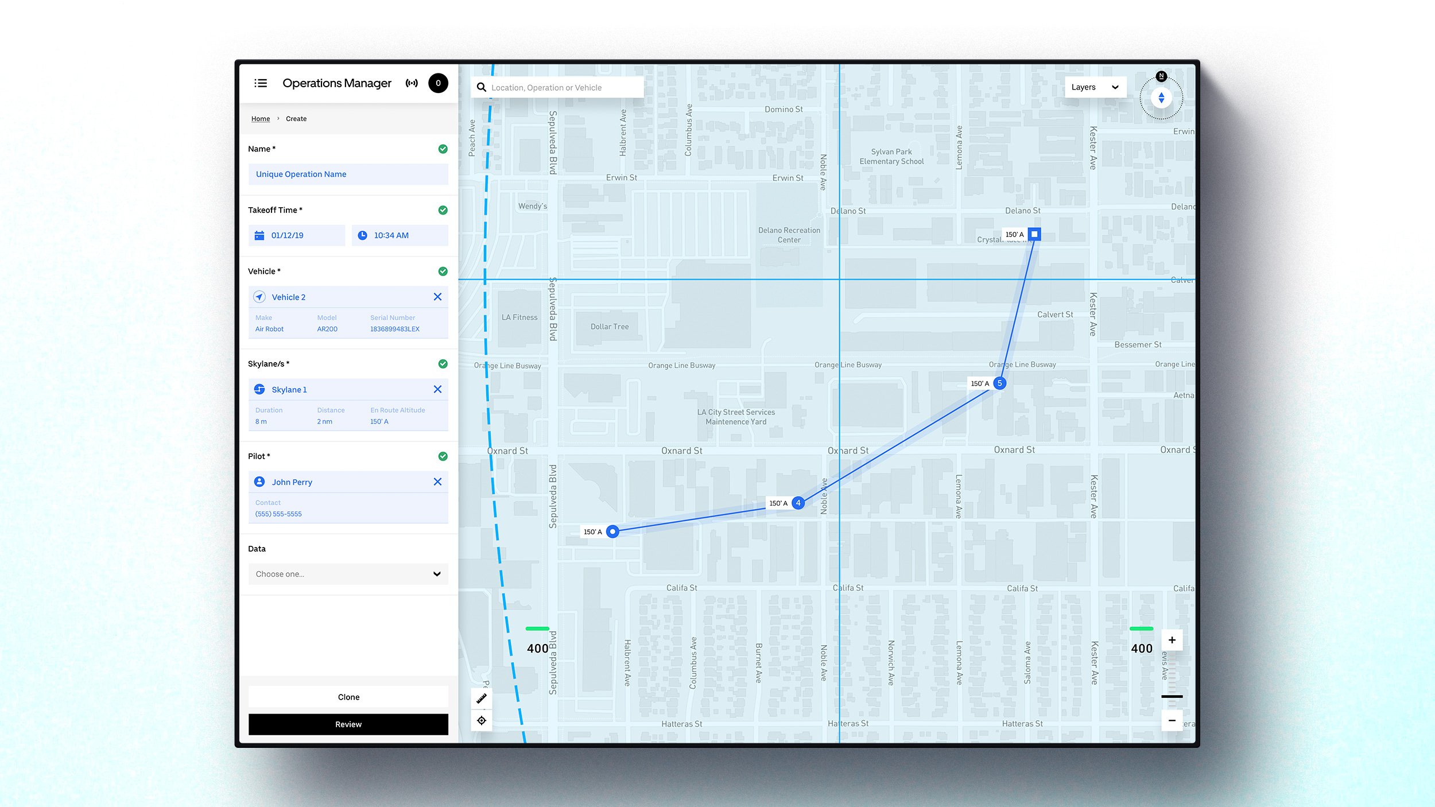Go to Home breadcrumb link

tap(260, 119)
